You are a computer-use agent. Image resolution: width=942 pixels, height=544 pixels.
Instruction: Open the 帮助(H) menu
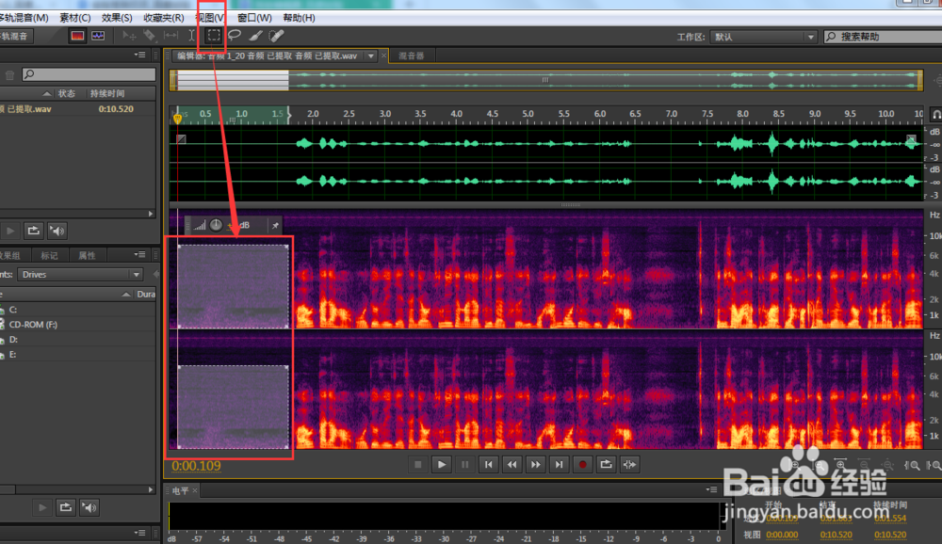[x=299, y=18]
